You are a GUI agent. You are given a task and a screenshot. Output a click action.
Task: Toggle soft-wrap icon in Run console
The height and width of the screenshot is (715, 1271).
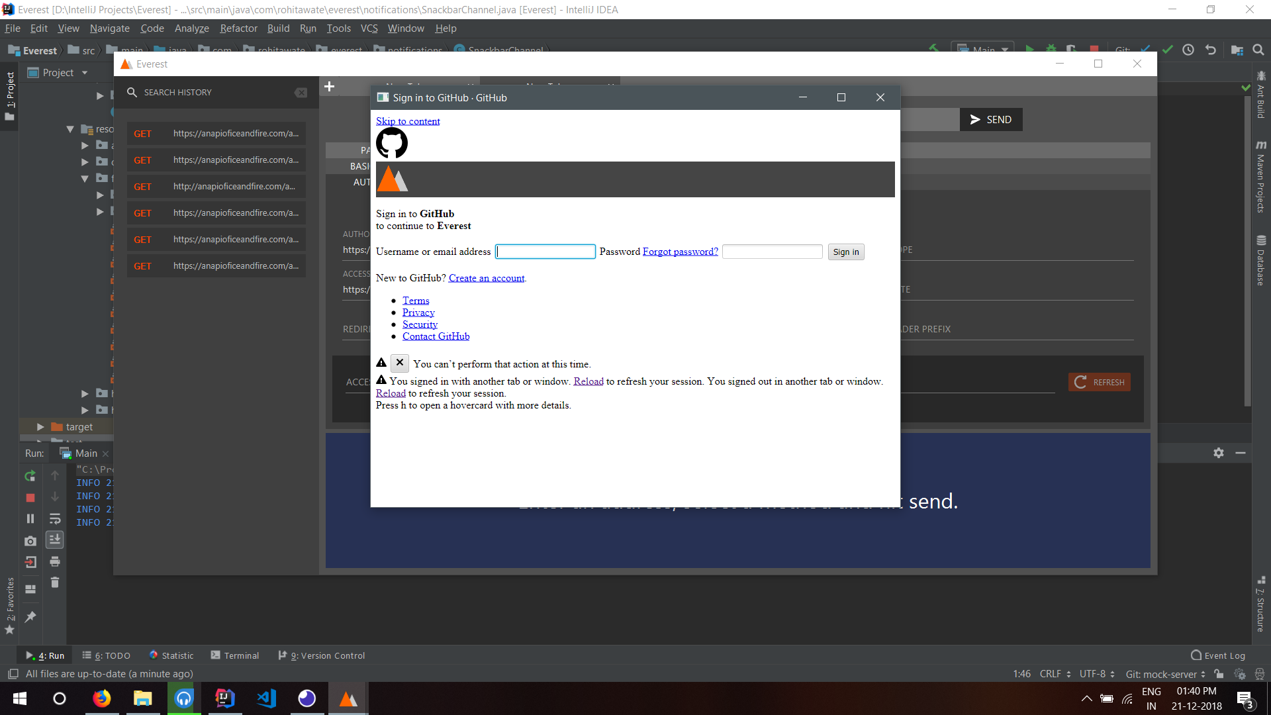click(55, 519)
